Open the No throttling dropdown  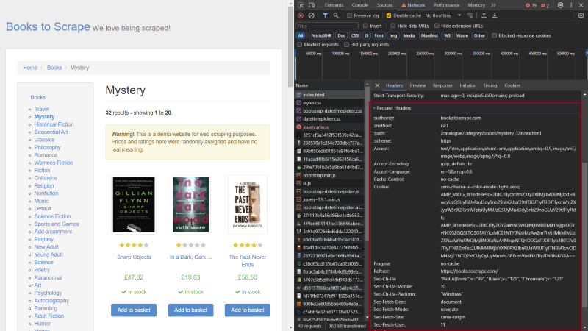point(443,15)
